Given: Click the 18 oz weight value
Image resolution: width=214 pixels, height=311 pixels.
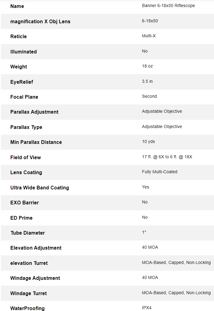Looking at the screenshot, I should [147, 66].
